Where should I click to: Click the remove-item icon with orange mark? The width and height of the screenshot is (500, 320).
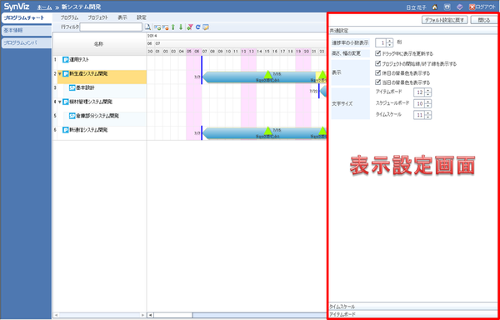[x=165, y=27]
